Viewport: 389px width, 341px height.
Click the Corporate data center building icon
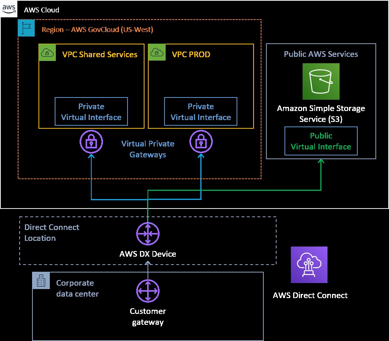click(41, 280)
